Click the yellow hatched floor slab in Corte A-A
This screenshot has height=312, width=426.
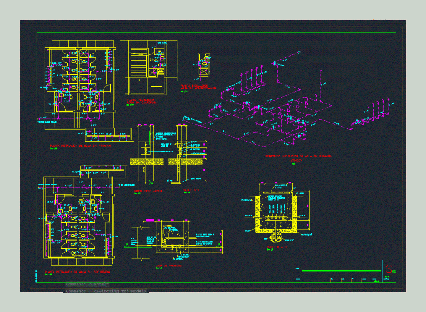pos(186,162)
